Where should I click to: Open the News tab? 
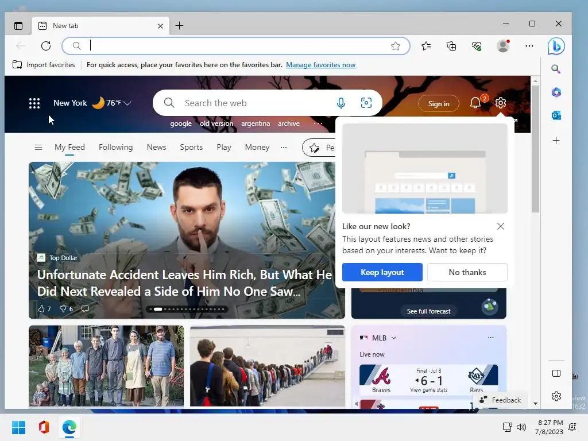[156, 148]
